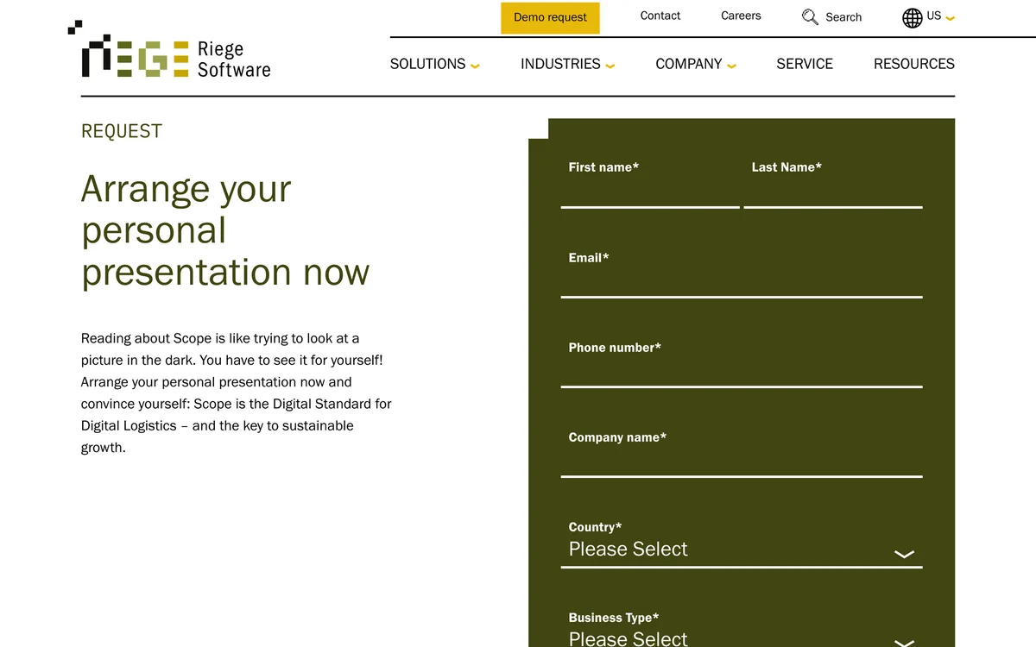Open the Industries menu

(560, 64)
